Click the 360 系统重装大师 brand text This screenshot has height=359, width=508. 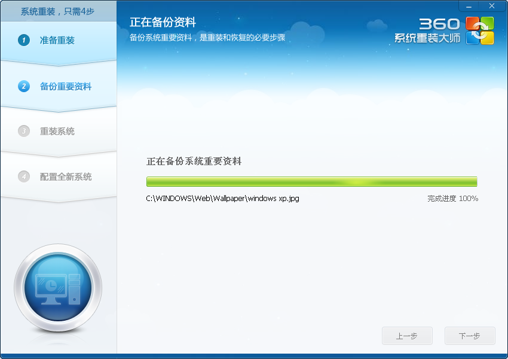(428, 31)
